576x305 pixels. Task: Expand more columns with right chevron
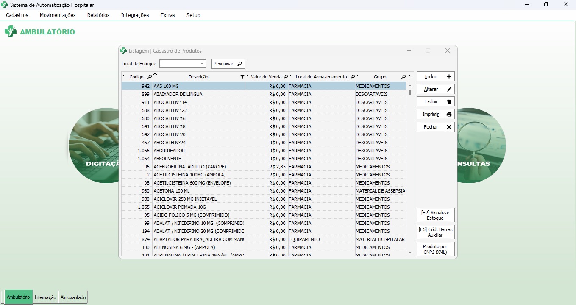point(410,77)
